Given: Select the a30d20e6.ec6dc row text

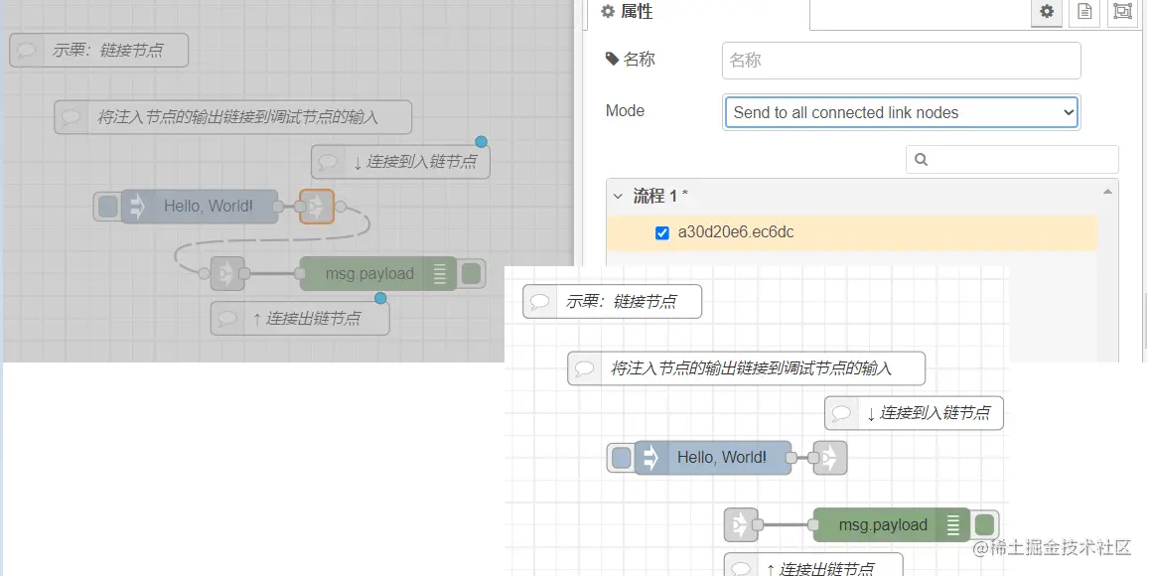Looking at the screenshot, I should 736,232.
